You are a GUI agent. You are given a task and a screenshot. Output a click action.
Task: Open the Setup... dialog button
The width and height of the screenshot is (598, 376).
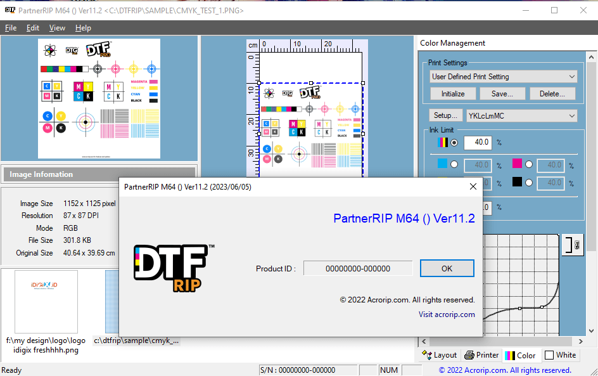(x=445, y=115)
